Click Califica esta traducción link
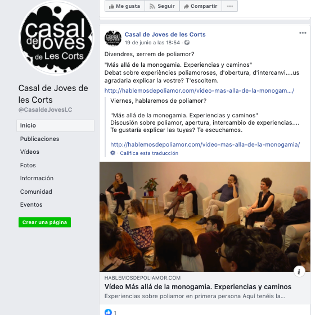Image resolution: width=311 pixels, height=315 pixels. tap(149, 153)
